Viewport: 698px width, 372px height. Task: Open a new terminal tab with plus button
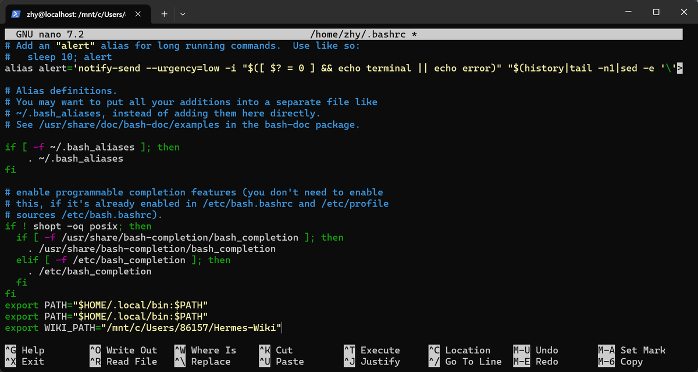pyautogui.click(x=164, y=13)
